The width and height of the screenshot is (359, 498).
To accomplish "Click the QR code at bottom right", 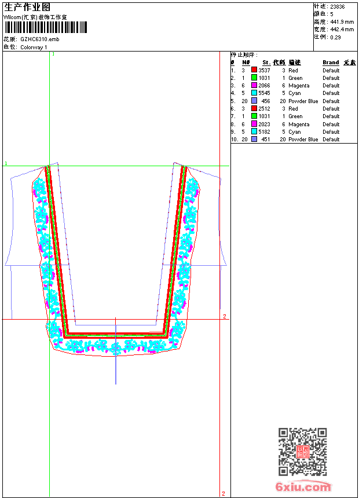I will (x=302, y=452).
